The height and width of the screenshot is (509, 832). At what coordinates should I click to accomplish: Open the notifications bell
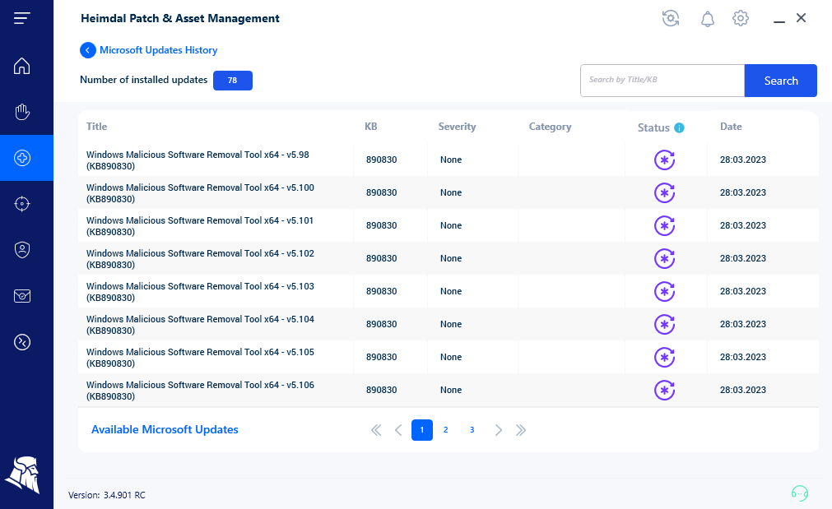point(707,19)
